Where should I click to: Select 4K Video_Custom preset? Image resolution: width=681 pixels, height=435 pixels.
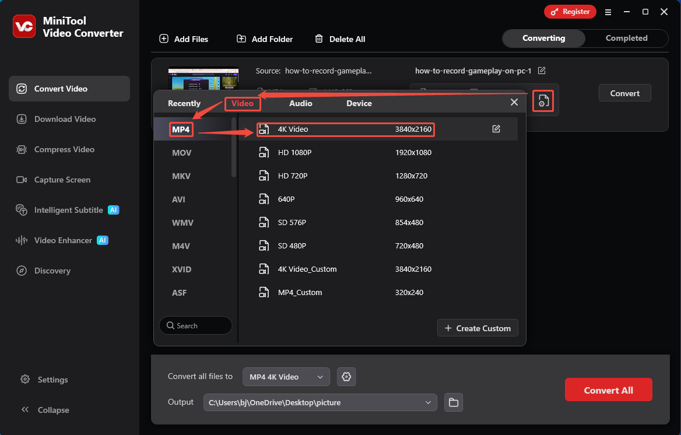(x=378, y=269)
